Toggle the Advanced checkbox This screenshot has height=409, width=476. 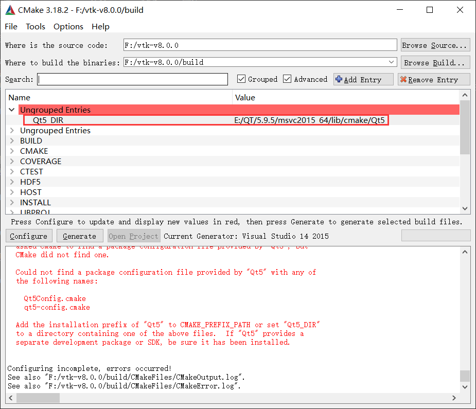click(287, 79)
